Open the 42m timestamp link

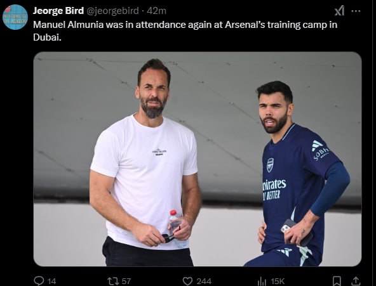point(157,11)
